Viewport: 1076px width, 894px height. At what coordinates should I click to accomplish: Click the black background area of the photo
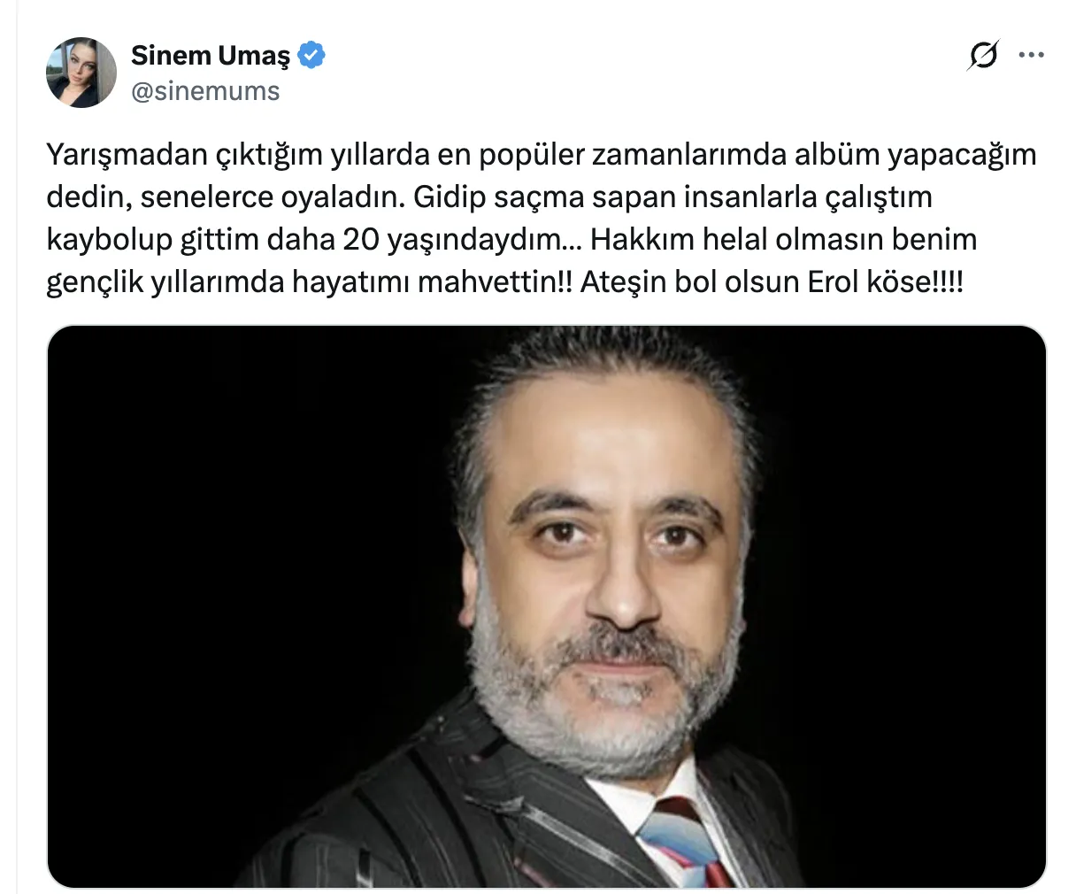click(x=221, y=531)
